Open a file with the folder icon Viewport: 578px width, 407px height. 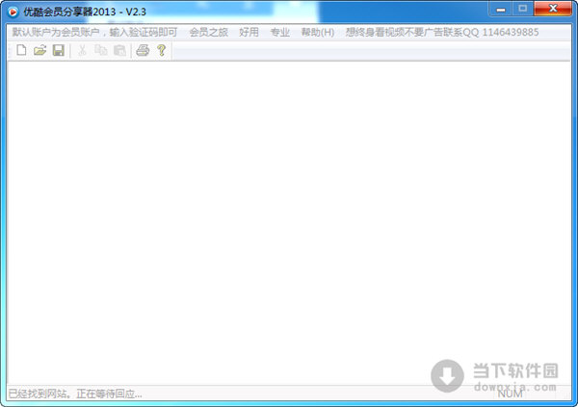coord(39,50)
